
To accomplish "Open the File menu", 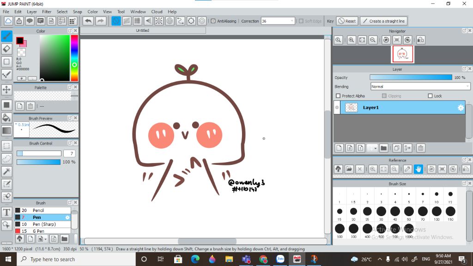I will click(x=6, y=12).
